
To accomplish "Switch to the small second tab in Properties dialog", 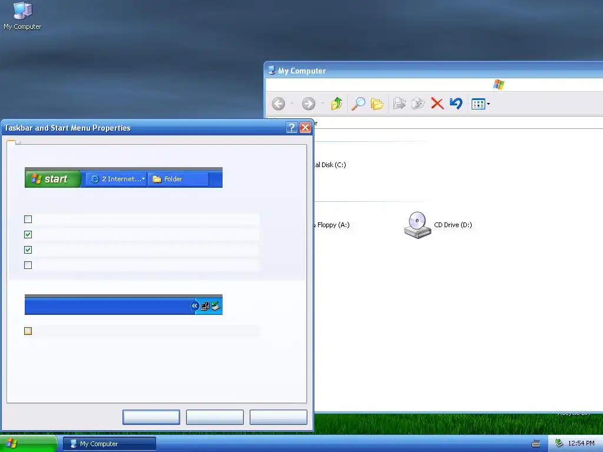I will click(x=18, y=143).
